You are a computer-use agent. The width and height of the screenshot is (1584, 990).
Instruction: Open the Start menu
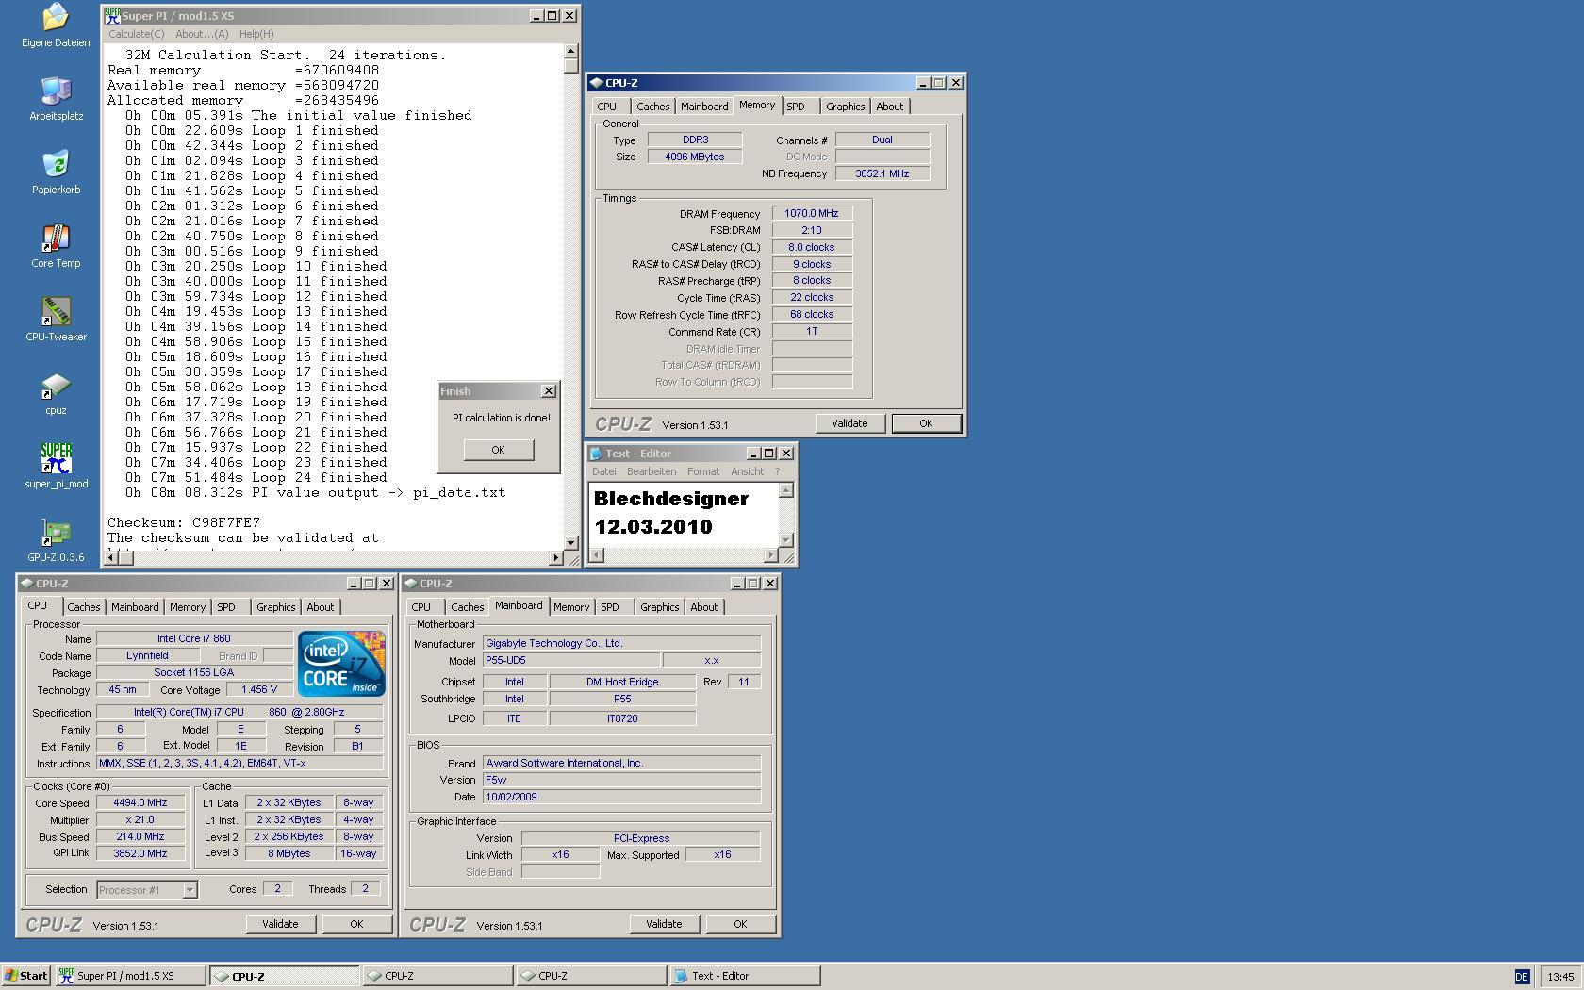tap(25, 976)
